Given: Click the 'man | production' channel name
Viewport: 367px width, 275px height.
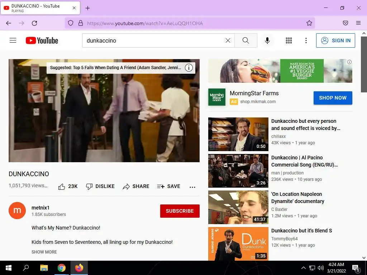Looking at the screenshot, I should point(287,173).
